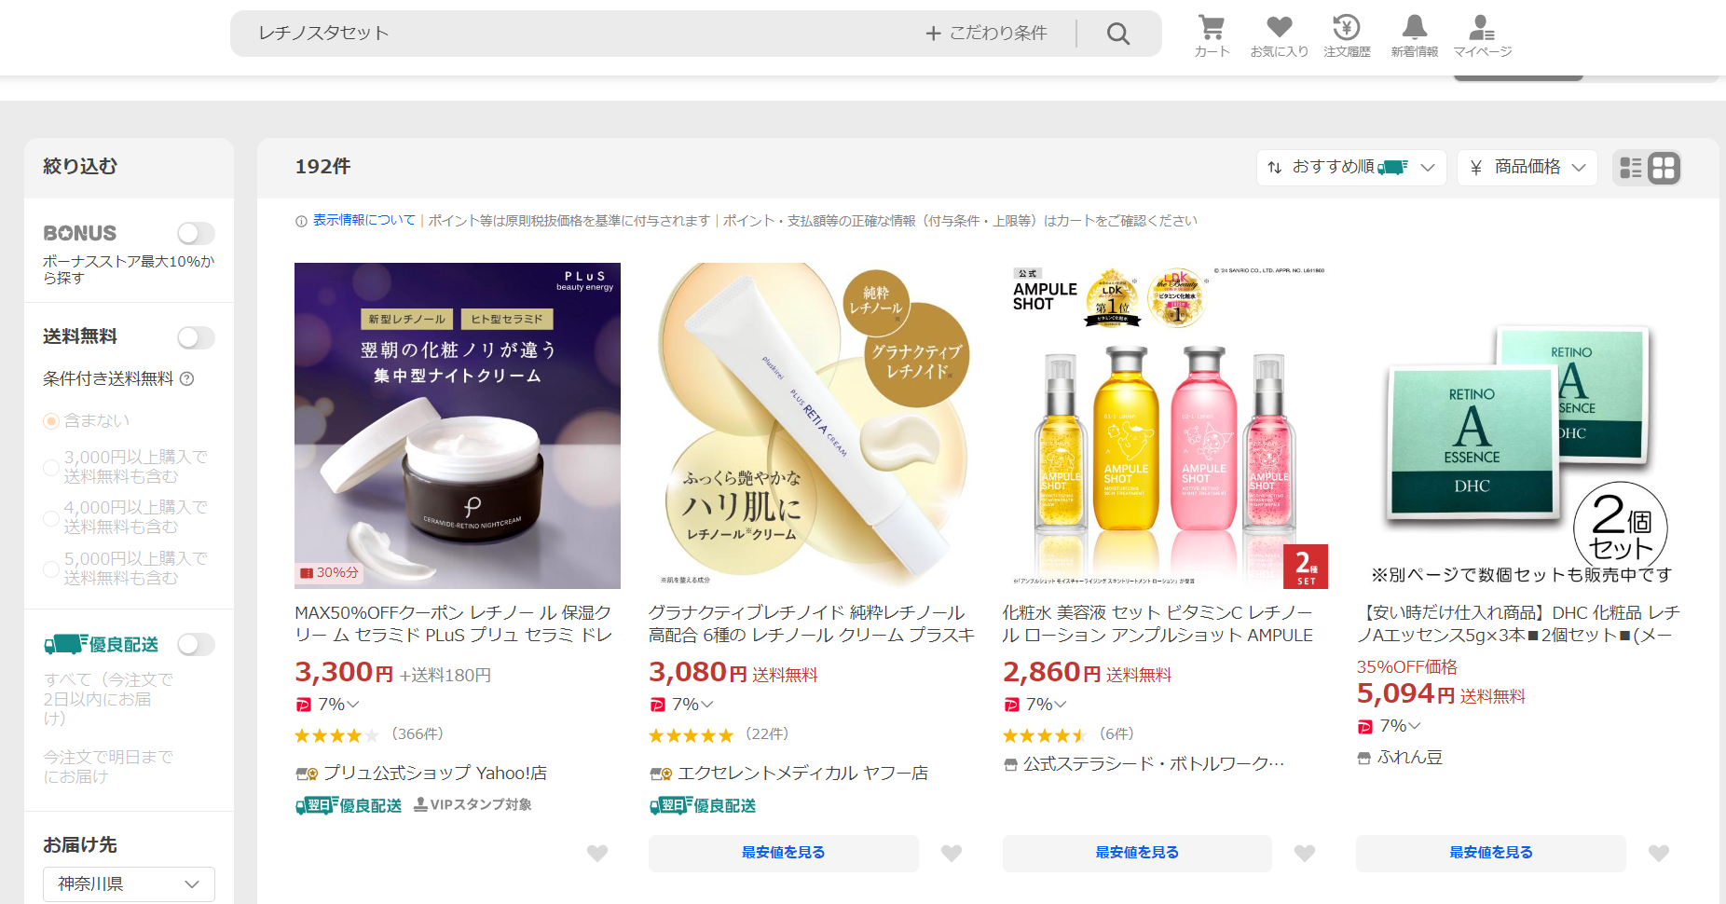
Task: Open the こだわり条件 advanced conditions
Action: 986,34
